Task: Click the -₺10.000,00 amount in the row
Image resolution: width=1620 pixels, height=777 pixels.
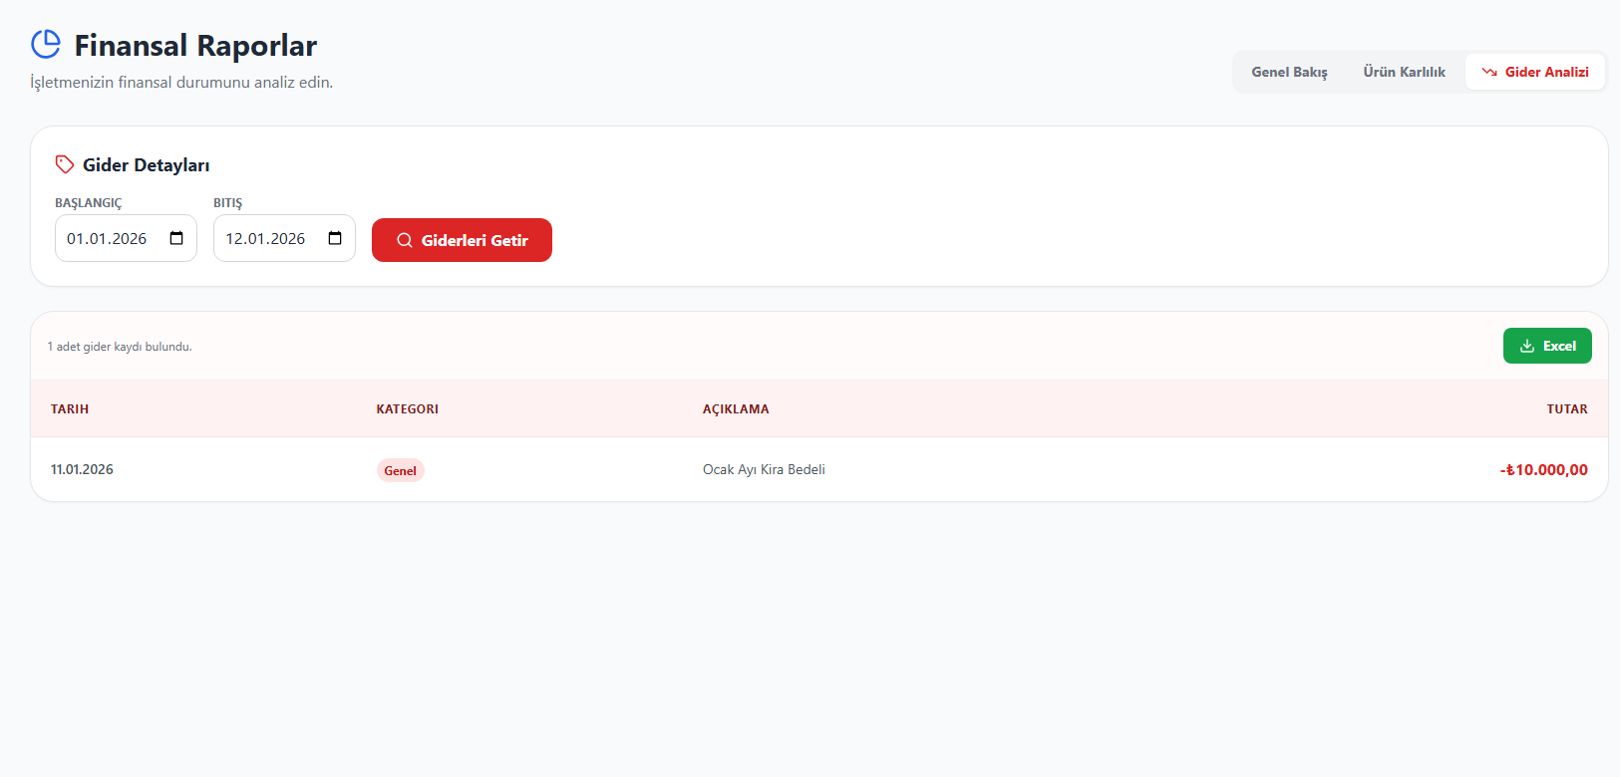Action: pyautogui.click(x=1543, y=470)
